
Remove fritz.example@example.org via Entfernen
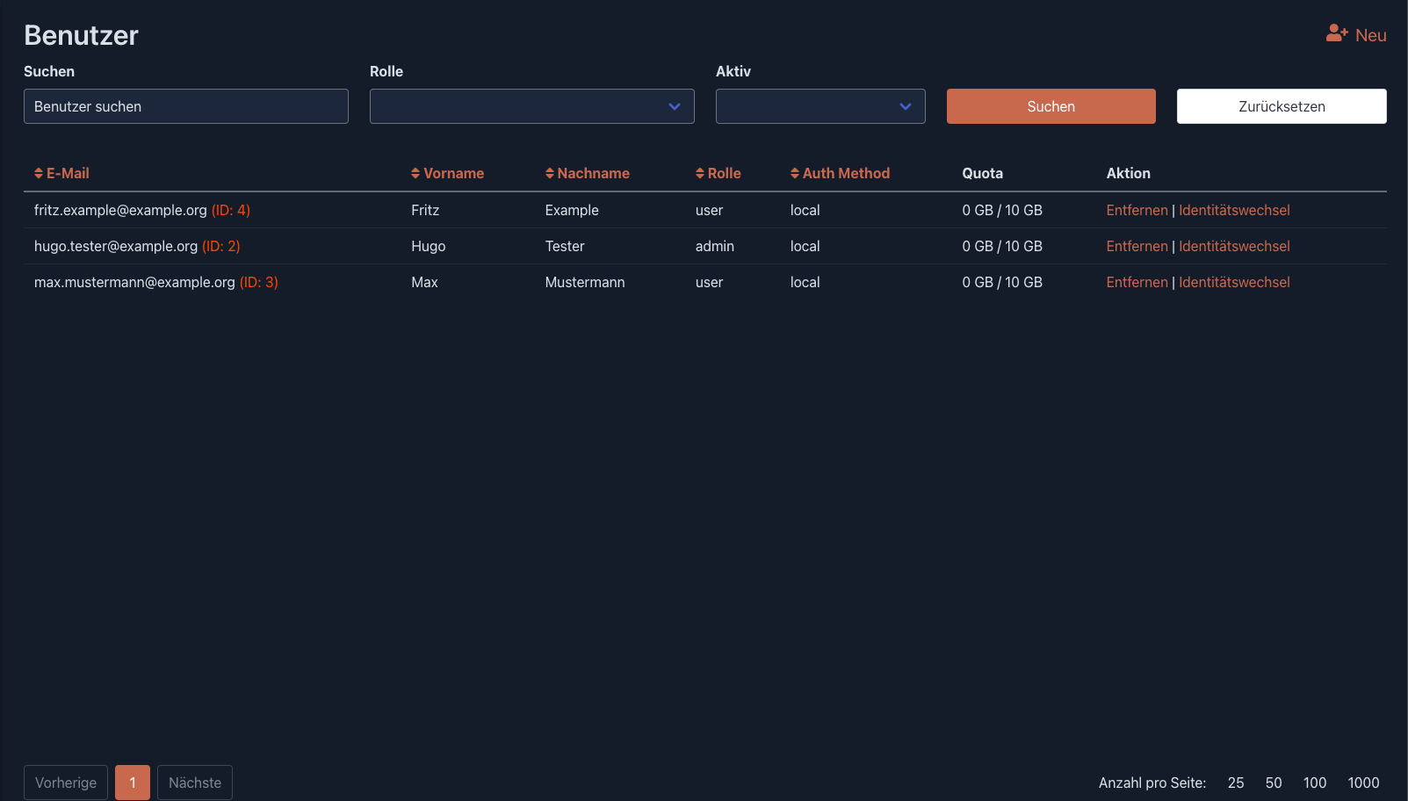click(x=1137, y=210)
